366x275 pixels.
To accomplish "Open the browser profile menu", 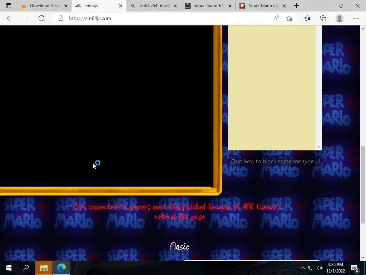I will point(340,18).
